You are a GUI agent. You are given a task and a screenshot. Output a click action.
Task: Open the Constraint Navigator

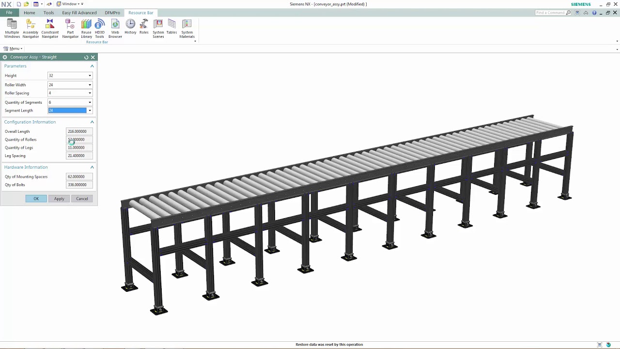(50, 29)
